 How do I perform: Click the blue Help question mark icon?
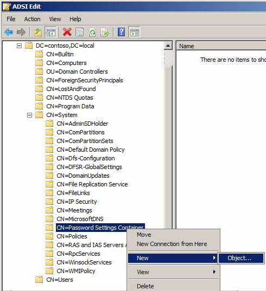pyautogui.click(x=121, y=32)
